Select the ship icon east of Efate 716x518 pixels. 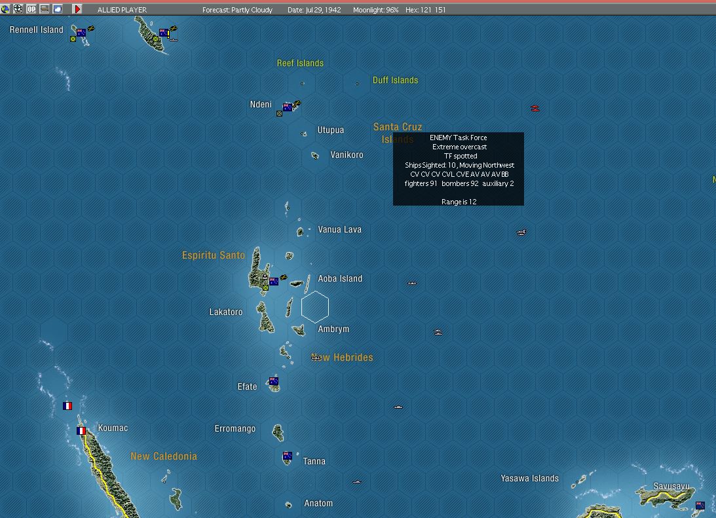[398, 407]
